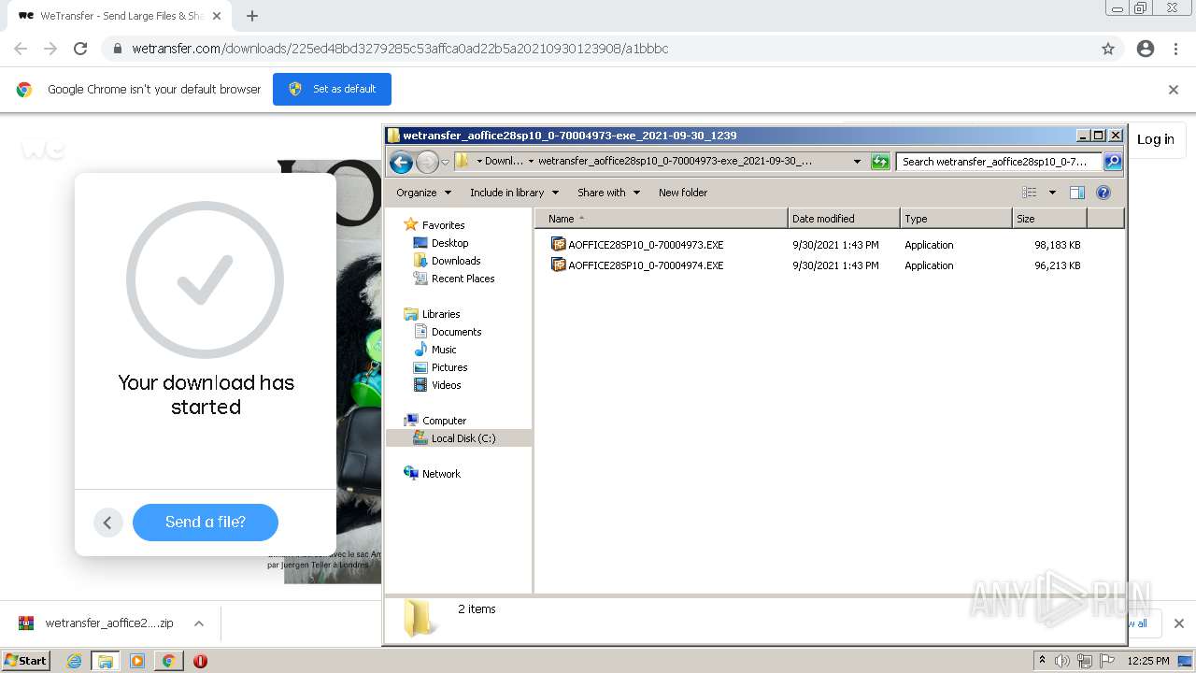Set Chrome as default browser
This screenshot has height=673, width=1196.
click(332, 89)
